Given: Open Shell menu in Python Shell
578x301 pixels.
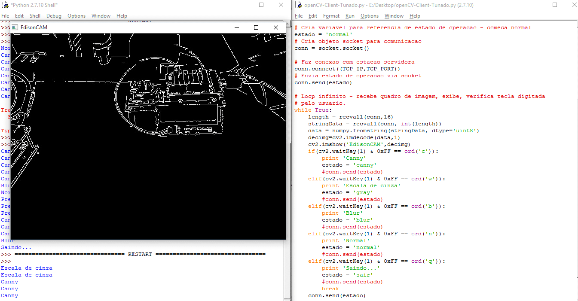Looking at the screenshot, I should click(35, 16).
